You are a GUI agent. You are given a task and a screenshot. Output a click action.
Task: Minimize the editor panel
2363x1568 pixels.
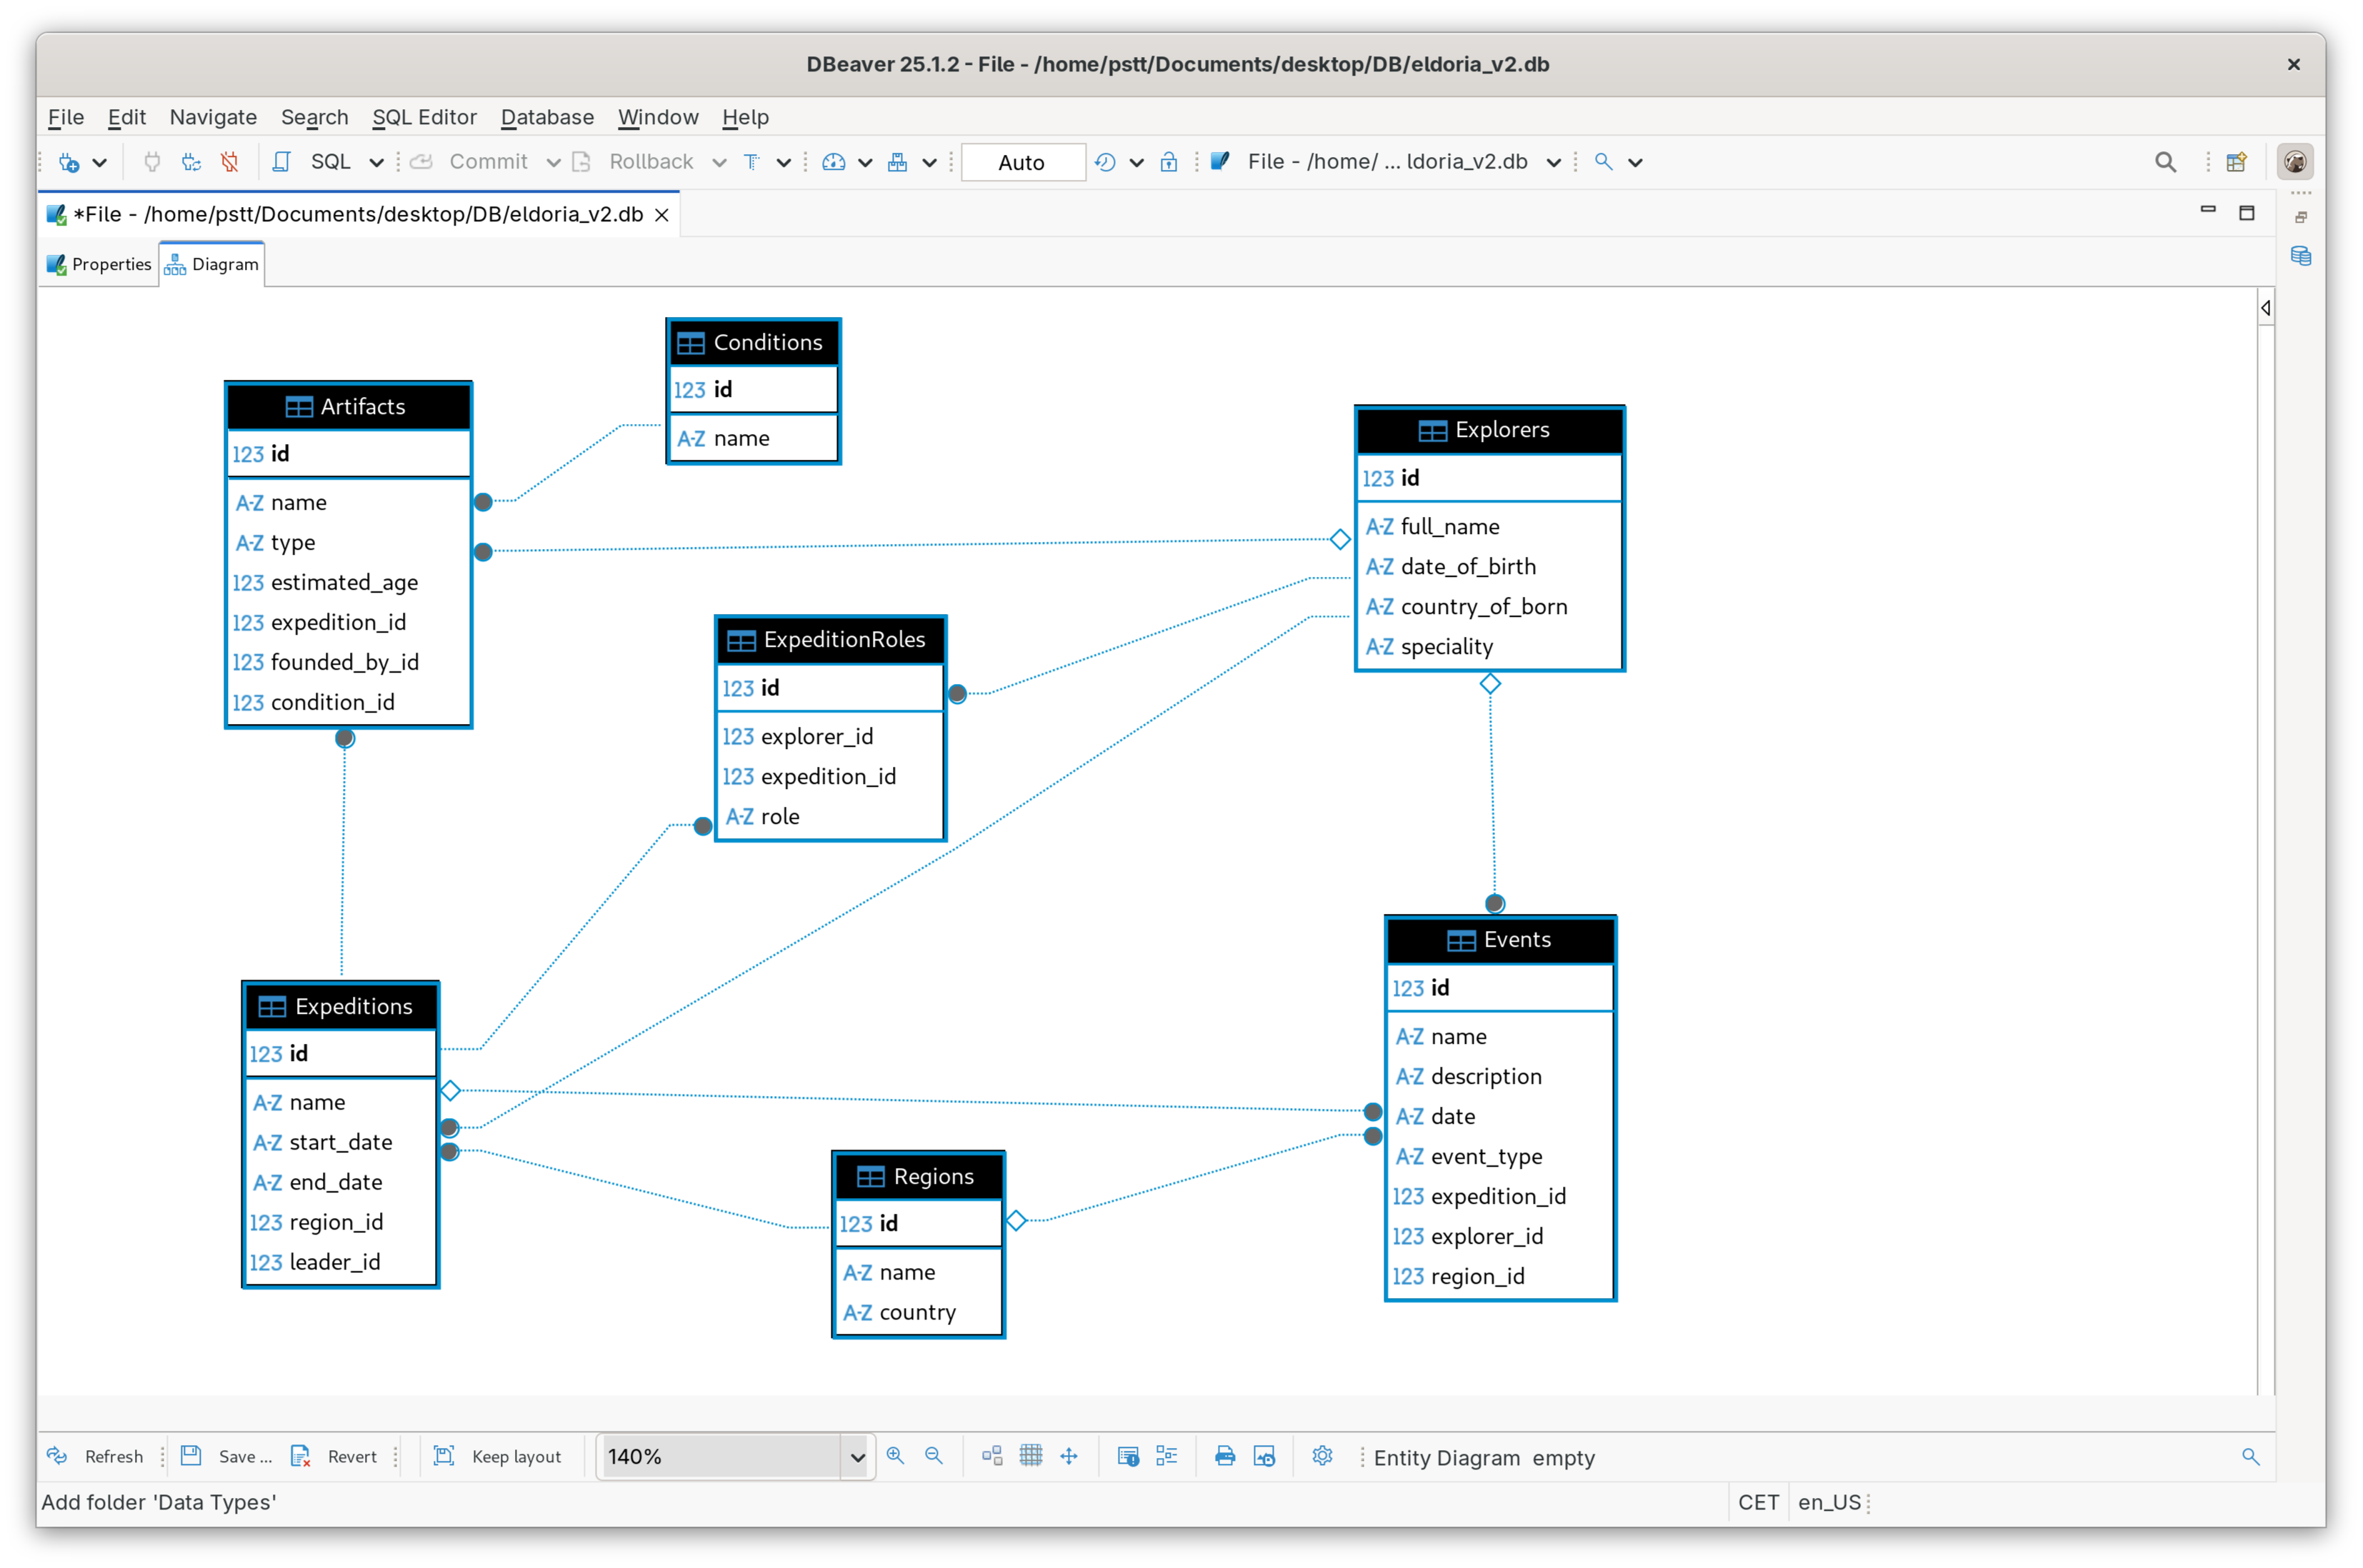(x=2208, y=211)
